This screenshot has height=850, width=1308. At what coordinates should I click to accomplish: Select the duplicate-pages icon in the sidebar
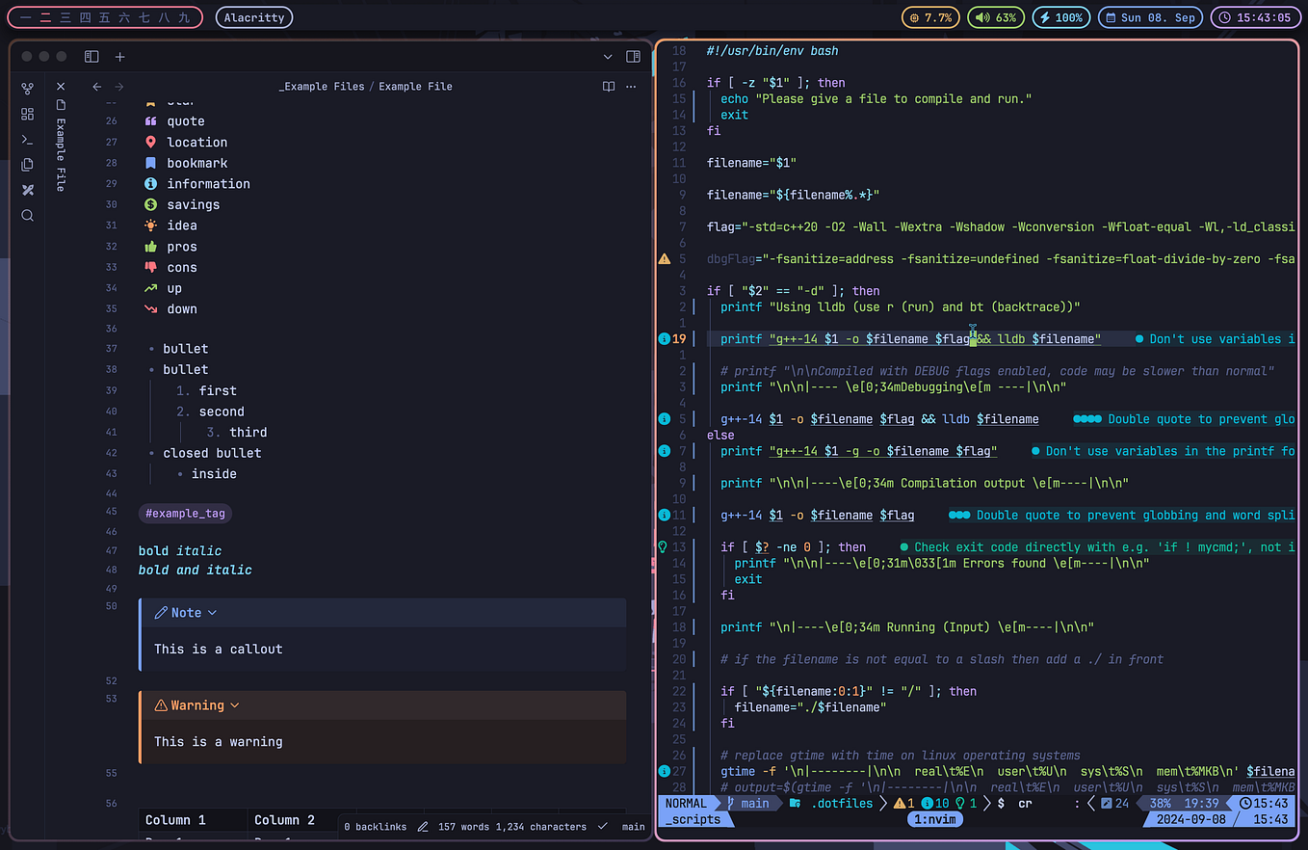(27, 164)
